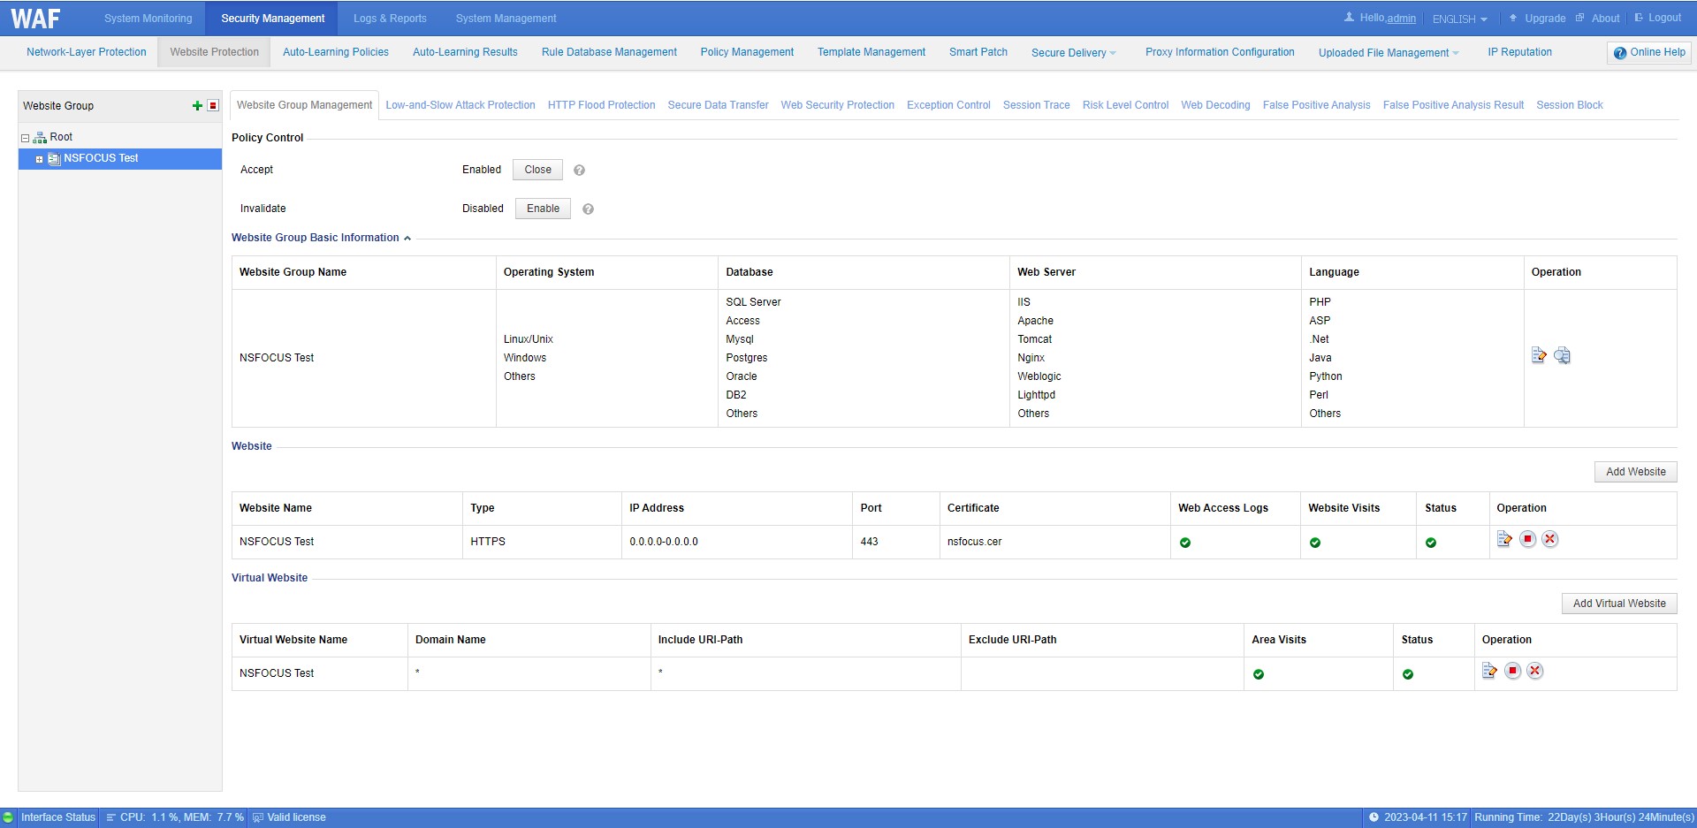The height and width of the screenshot is (828, 1697).
Task: Delete the NSFOCUS Test website row
Action: coord(1549,539)
